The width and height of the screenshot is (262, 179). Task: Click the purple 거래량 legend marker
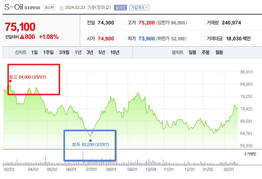pyautogui.click(x=245, y=154)
